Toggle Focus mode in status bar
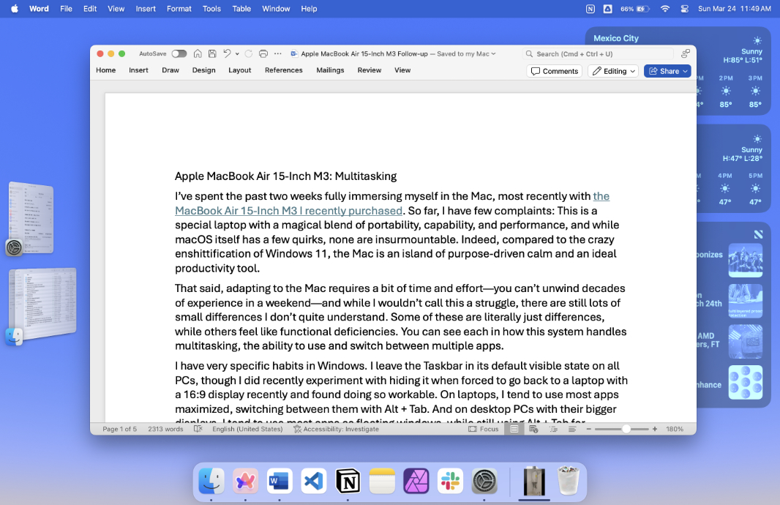 [x=484, y=429]
